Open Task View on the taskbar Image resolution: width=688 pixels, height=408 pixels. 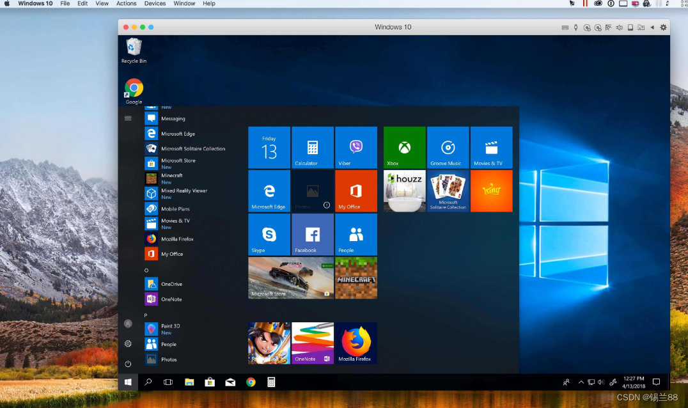pos(168,382)
